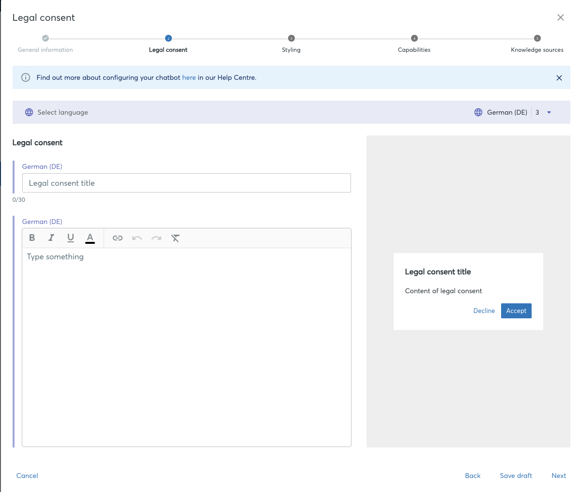Click the info icon in the banner
The width and height of the screenshot is (581, 492).
[26, 77]
